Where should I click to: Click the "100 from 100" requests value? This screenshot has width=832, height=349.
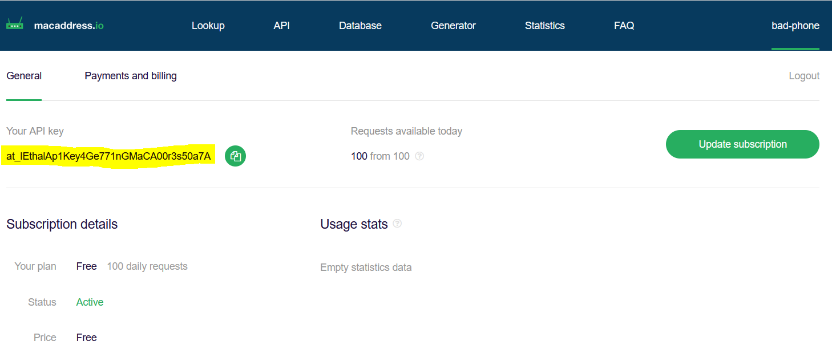click(x=380, y=156)
